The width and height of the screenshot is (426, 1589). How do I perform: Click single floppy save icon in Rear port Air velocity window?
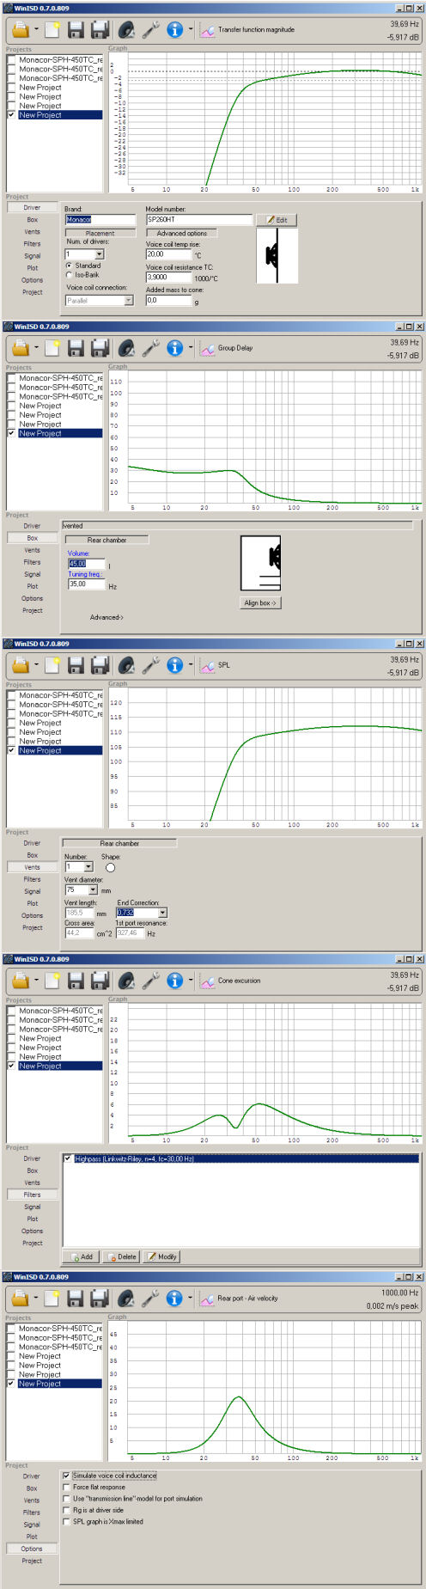coord(76,1299)
